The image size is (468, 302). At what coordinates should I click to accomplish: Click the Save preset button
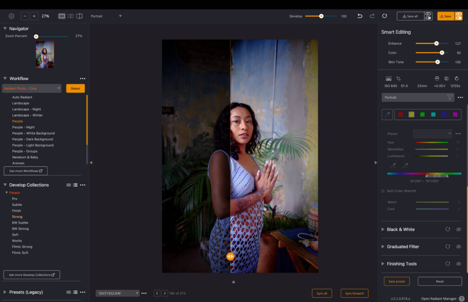click(x=397, y=281)
